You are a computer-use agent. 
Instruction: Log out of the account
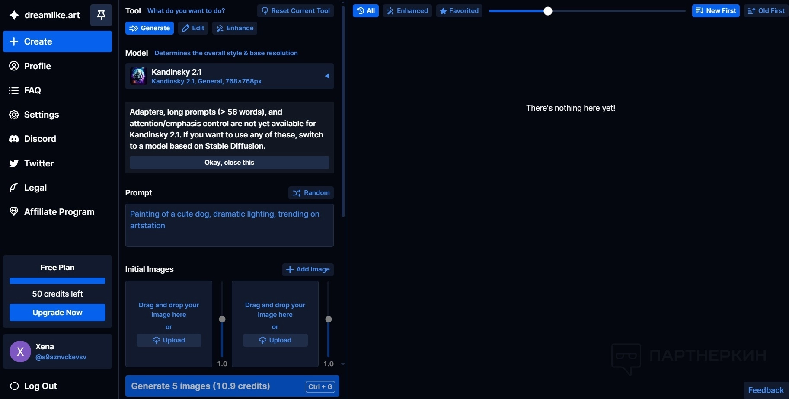(x=57, y=386)
